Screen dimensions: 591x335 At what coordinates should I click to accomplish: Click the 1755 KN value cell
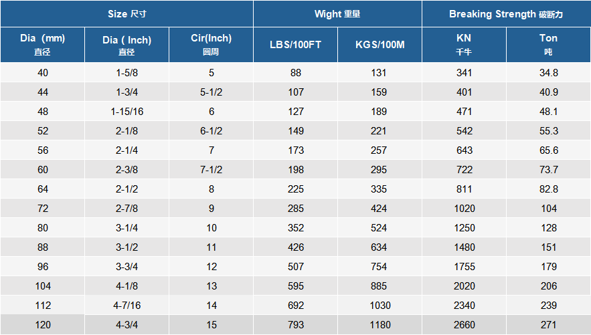click(464, 267)
